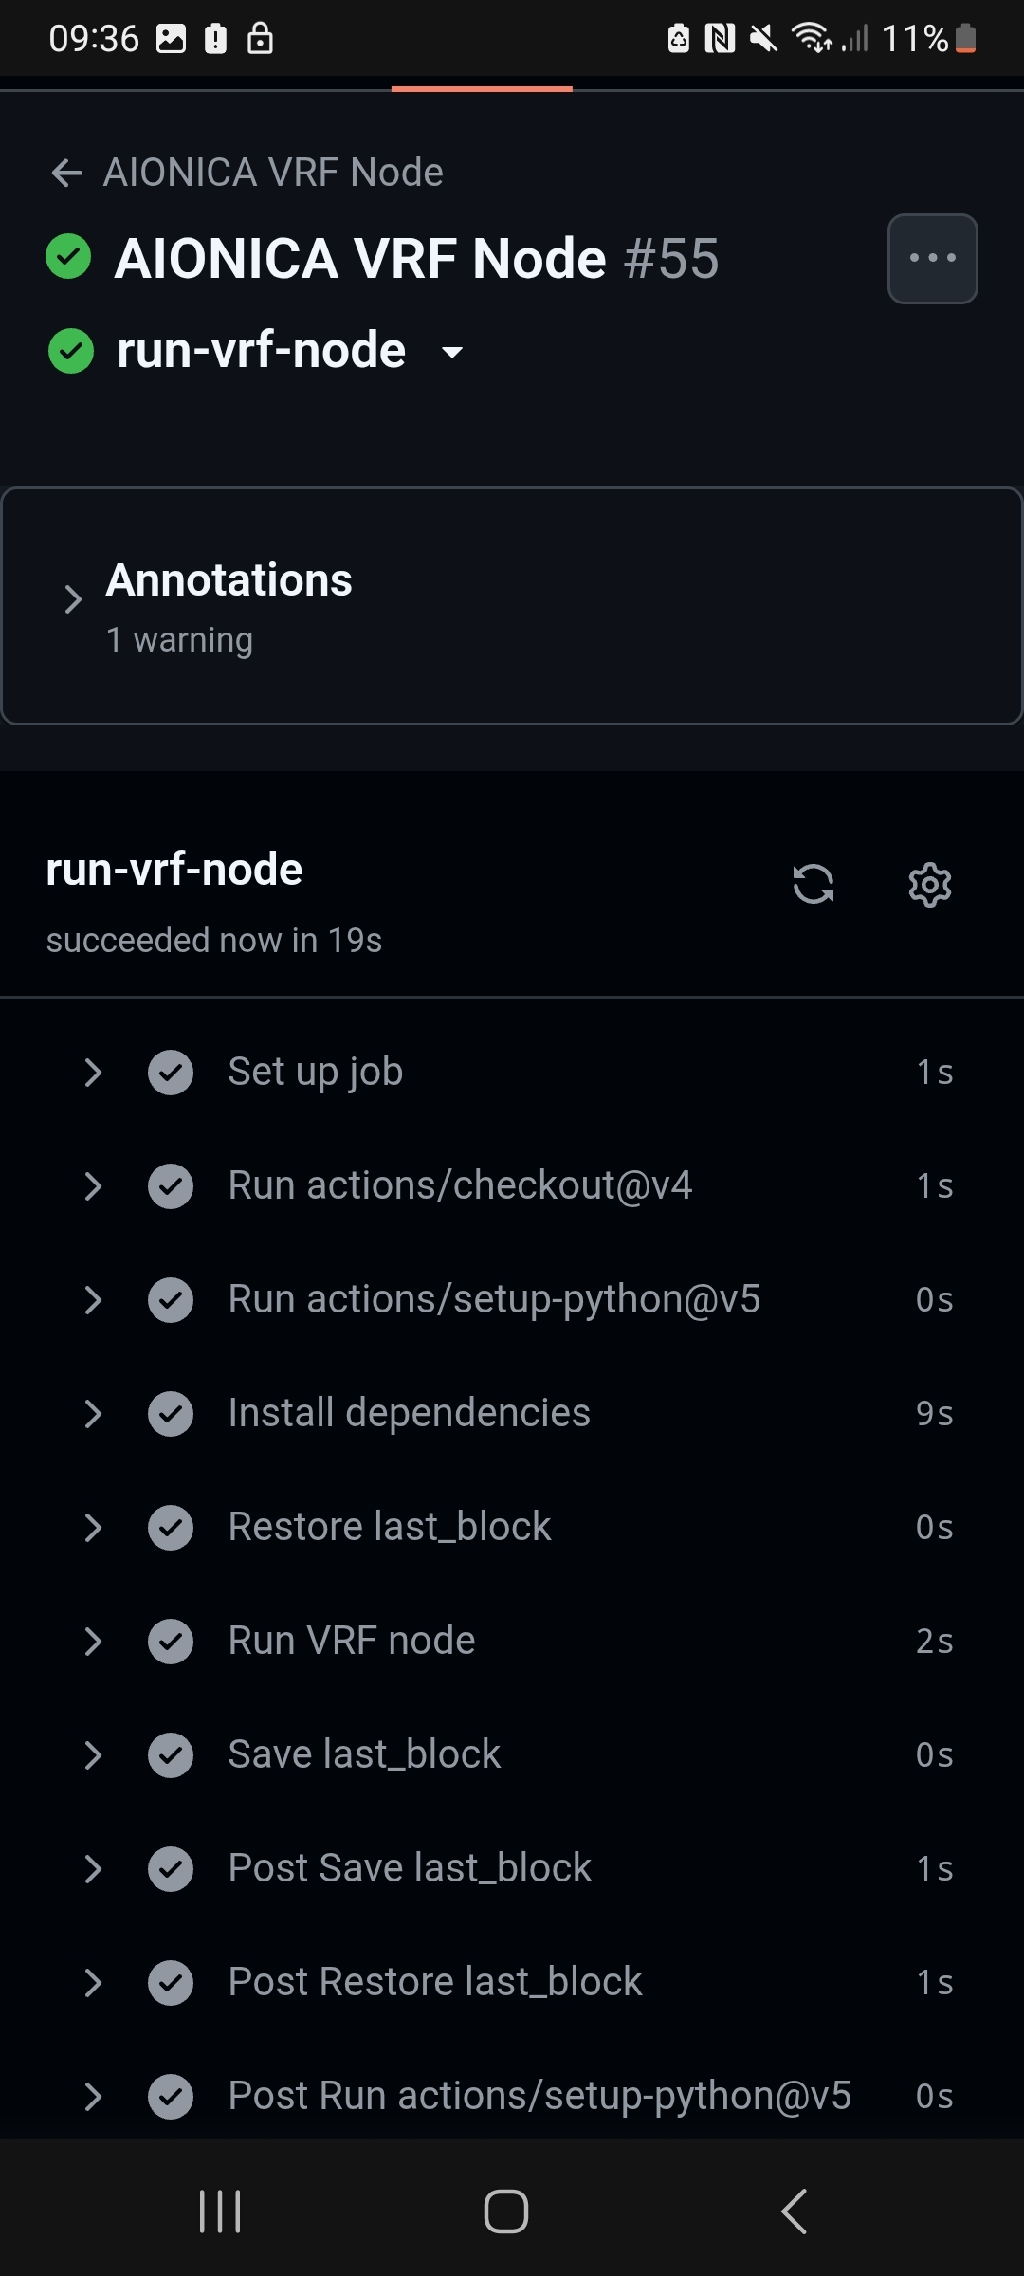This screenshot has width=1024, height=2276.
Task: Click the re-run jobs refresh icon
Action: click(x=813, y=884)
